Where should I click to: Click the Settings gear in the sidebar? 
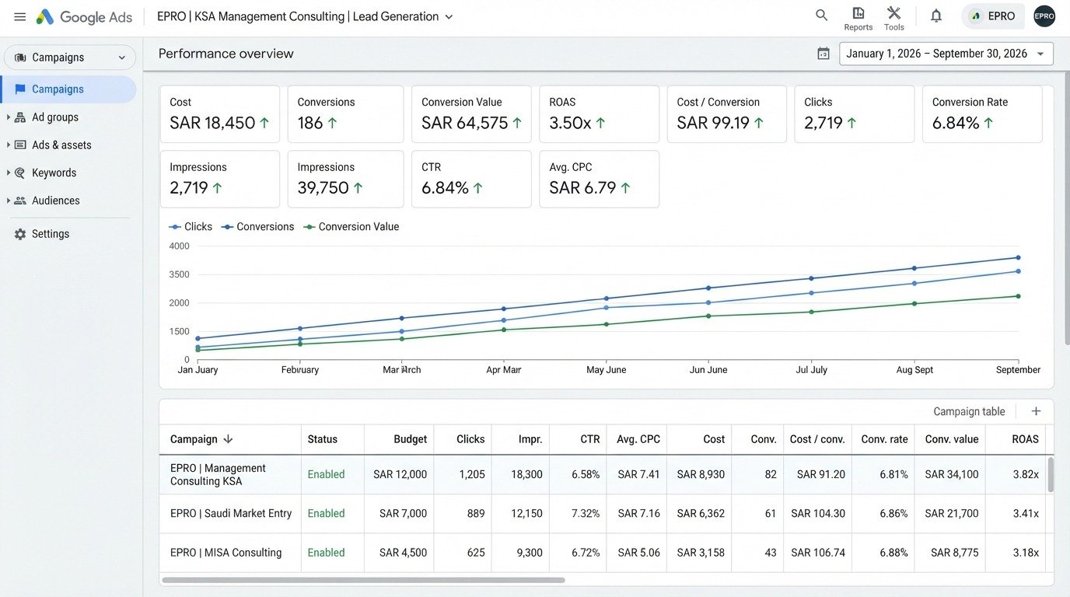20,234
